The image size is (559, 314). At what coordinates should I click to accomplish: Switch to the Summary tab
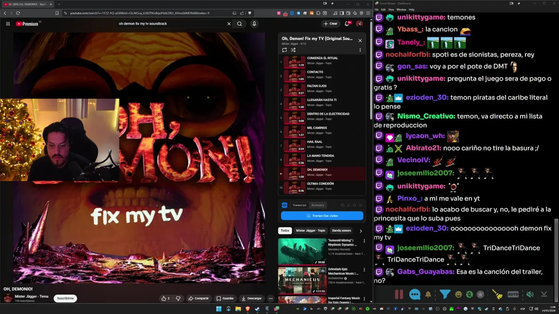tap(317, 205)
